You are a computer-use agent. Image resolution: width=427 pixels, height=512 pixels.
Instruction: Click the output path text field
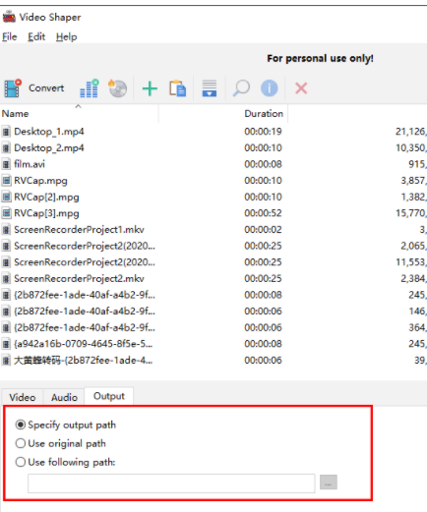[171, 484]
